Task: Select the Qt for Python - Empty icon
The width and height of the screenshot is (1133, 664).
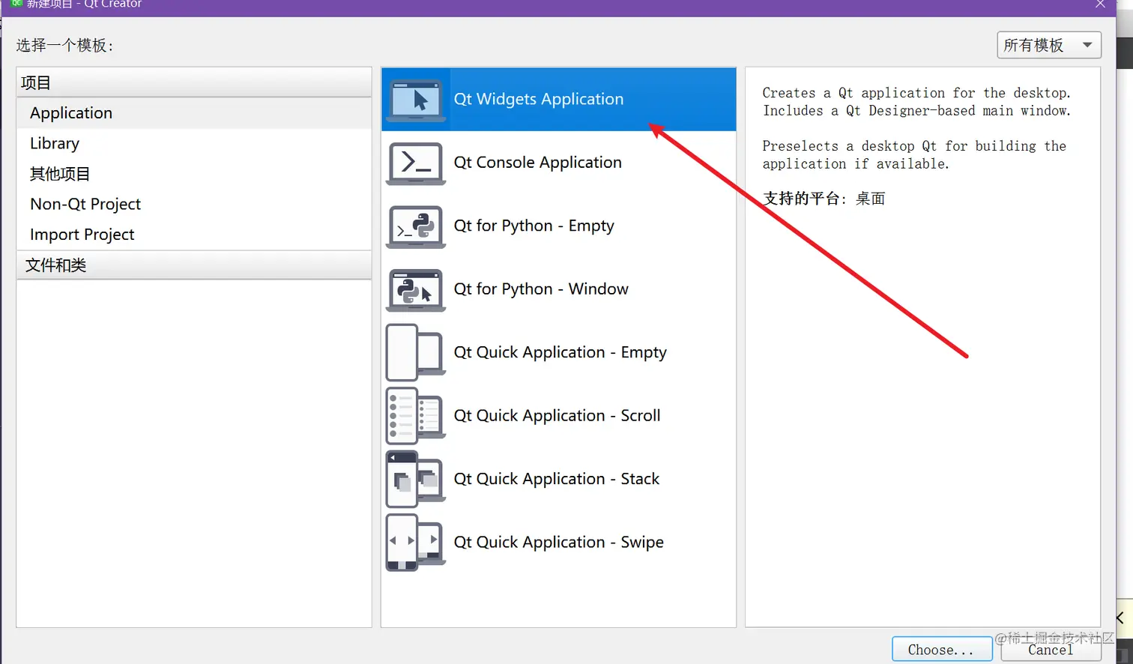Action: [416, 226]
